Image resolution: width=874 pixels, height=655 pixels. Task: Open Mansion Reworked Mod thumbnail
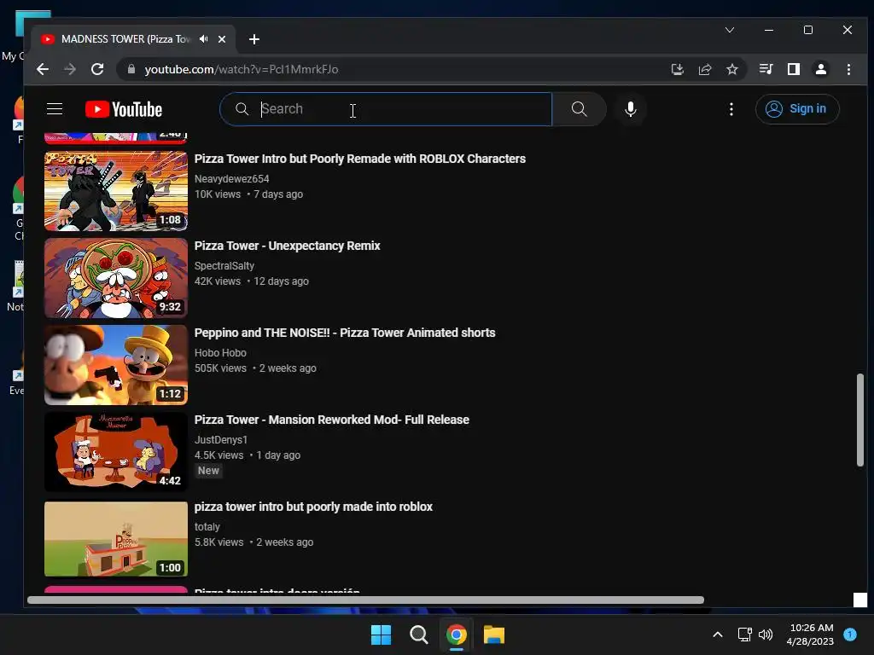coord(116,452)
